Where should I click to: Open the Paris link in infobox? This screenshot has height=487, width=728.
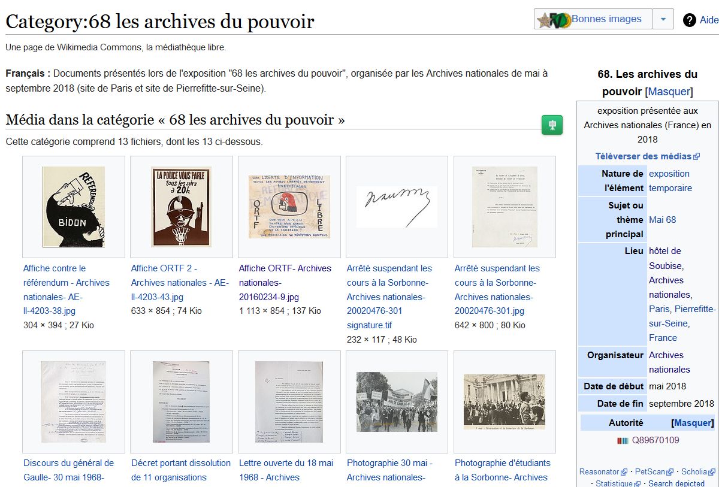pyautogui.click(x=659, y=309)
